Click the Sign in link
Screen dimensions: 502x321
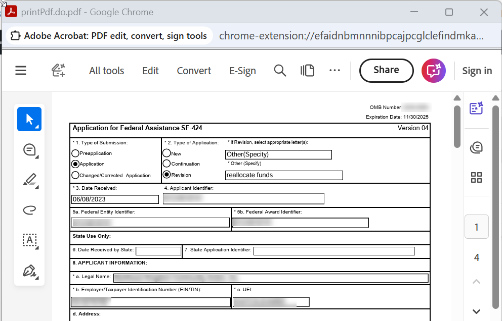[477, 71]
